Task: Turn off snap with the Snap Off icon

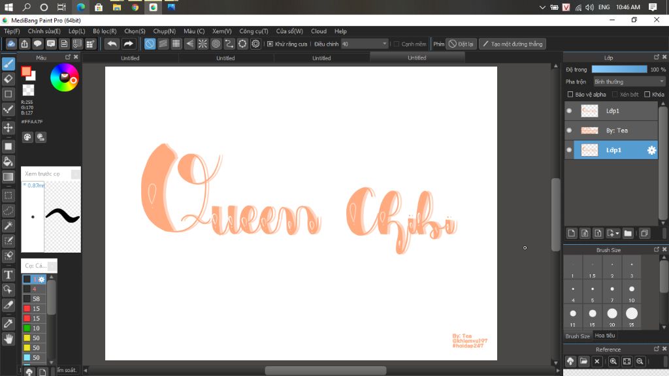Action: click(x=150, y=44)
